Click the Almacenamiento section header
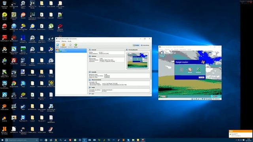Image resolution: width=253 pixels, height=142 pixels. pos(119,80)
